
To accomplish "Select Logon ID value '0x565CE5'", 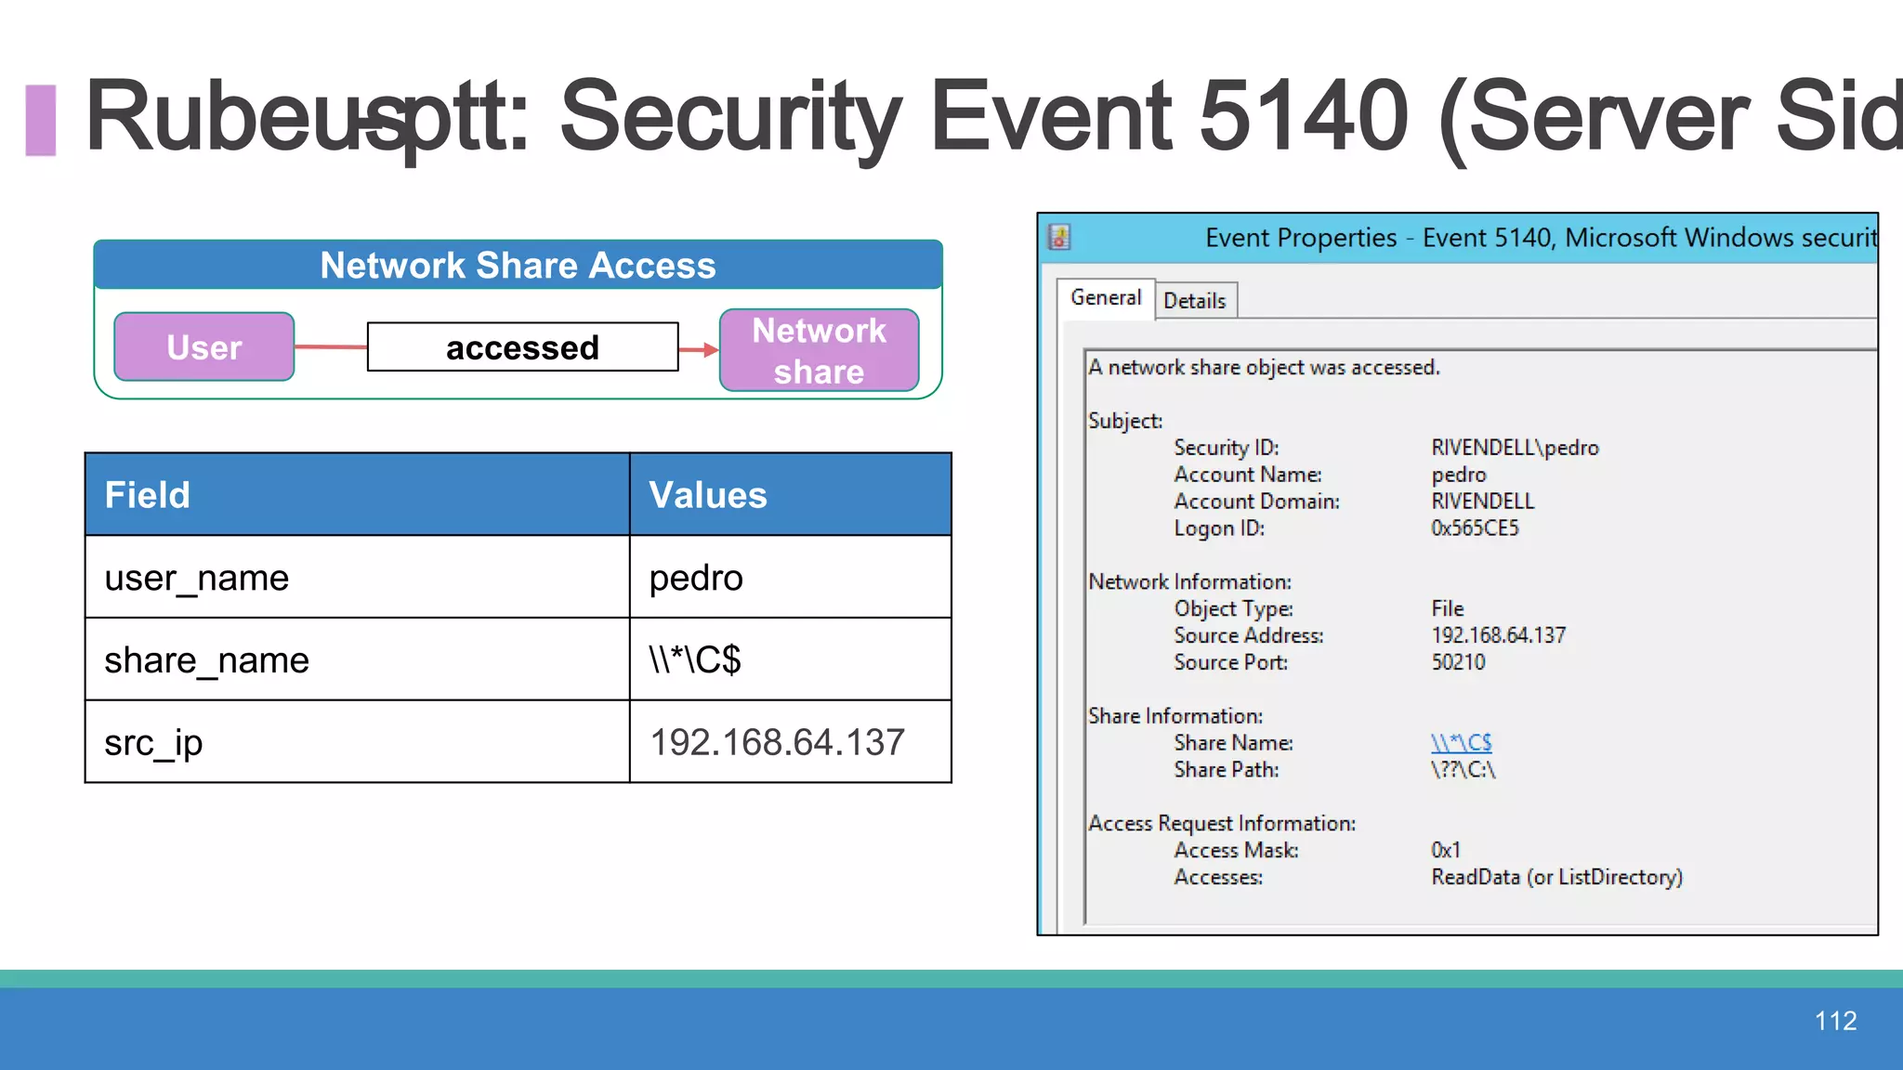I will 1475,528.
